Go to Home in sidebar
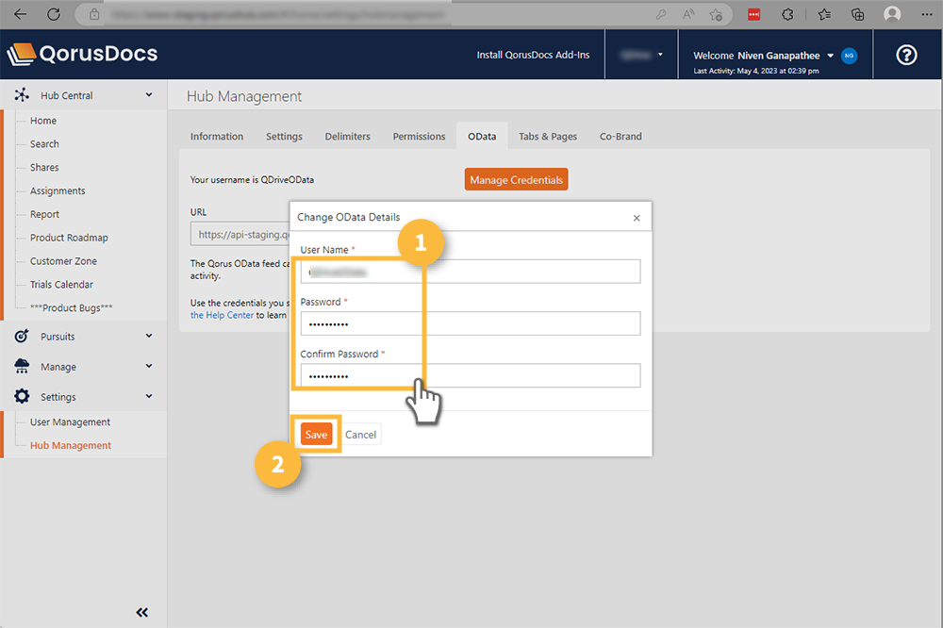943x628 pixels. coord(43,121)
